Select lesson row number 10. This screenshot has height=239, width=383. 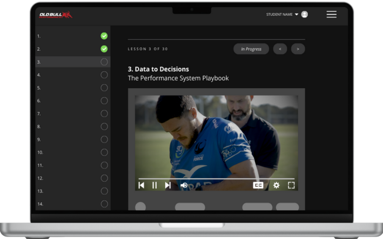click(73, 152)
